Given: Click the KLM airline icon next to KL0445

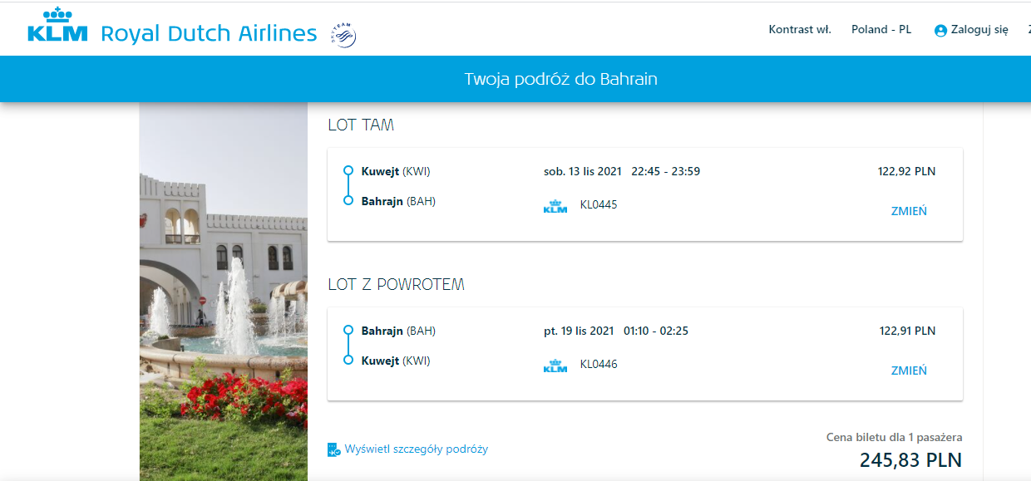Looking at the screenshot, I should point(555,206).
